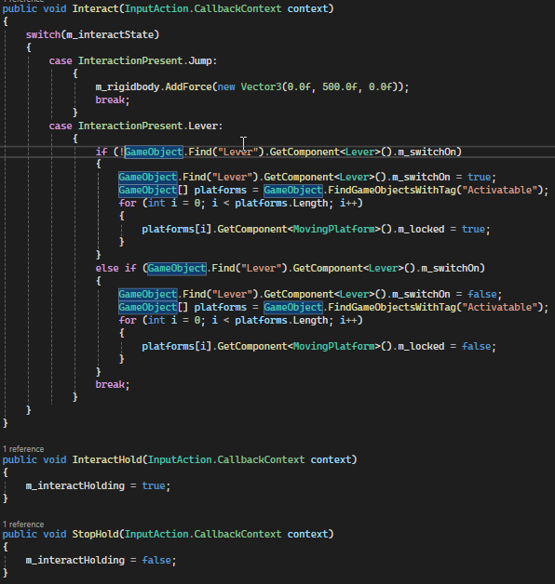Click the 'break;' ending the Lever case
The image size is (555, 584).
[113, 384]
